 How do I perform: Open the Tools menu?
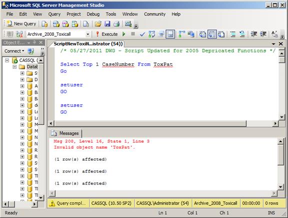(111, 14)
